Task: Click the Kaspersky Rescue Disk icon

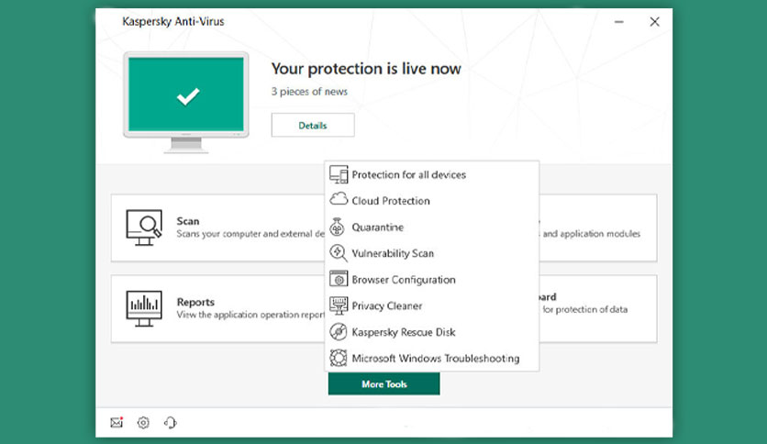Action: 338,331
